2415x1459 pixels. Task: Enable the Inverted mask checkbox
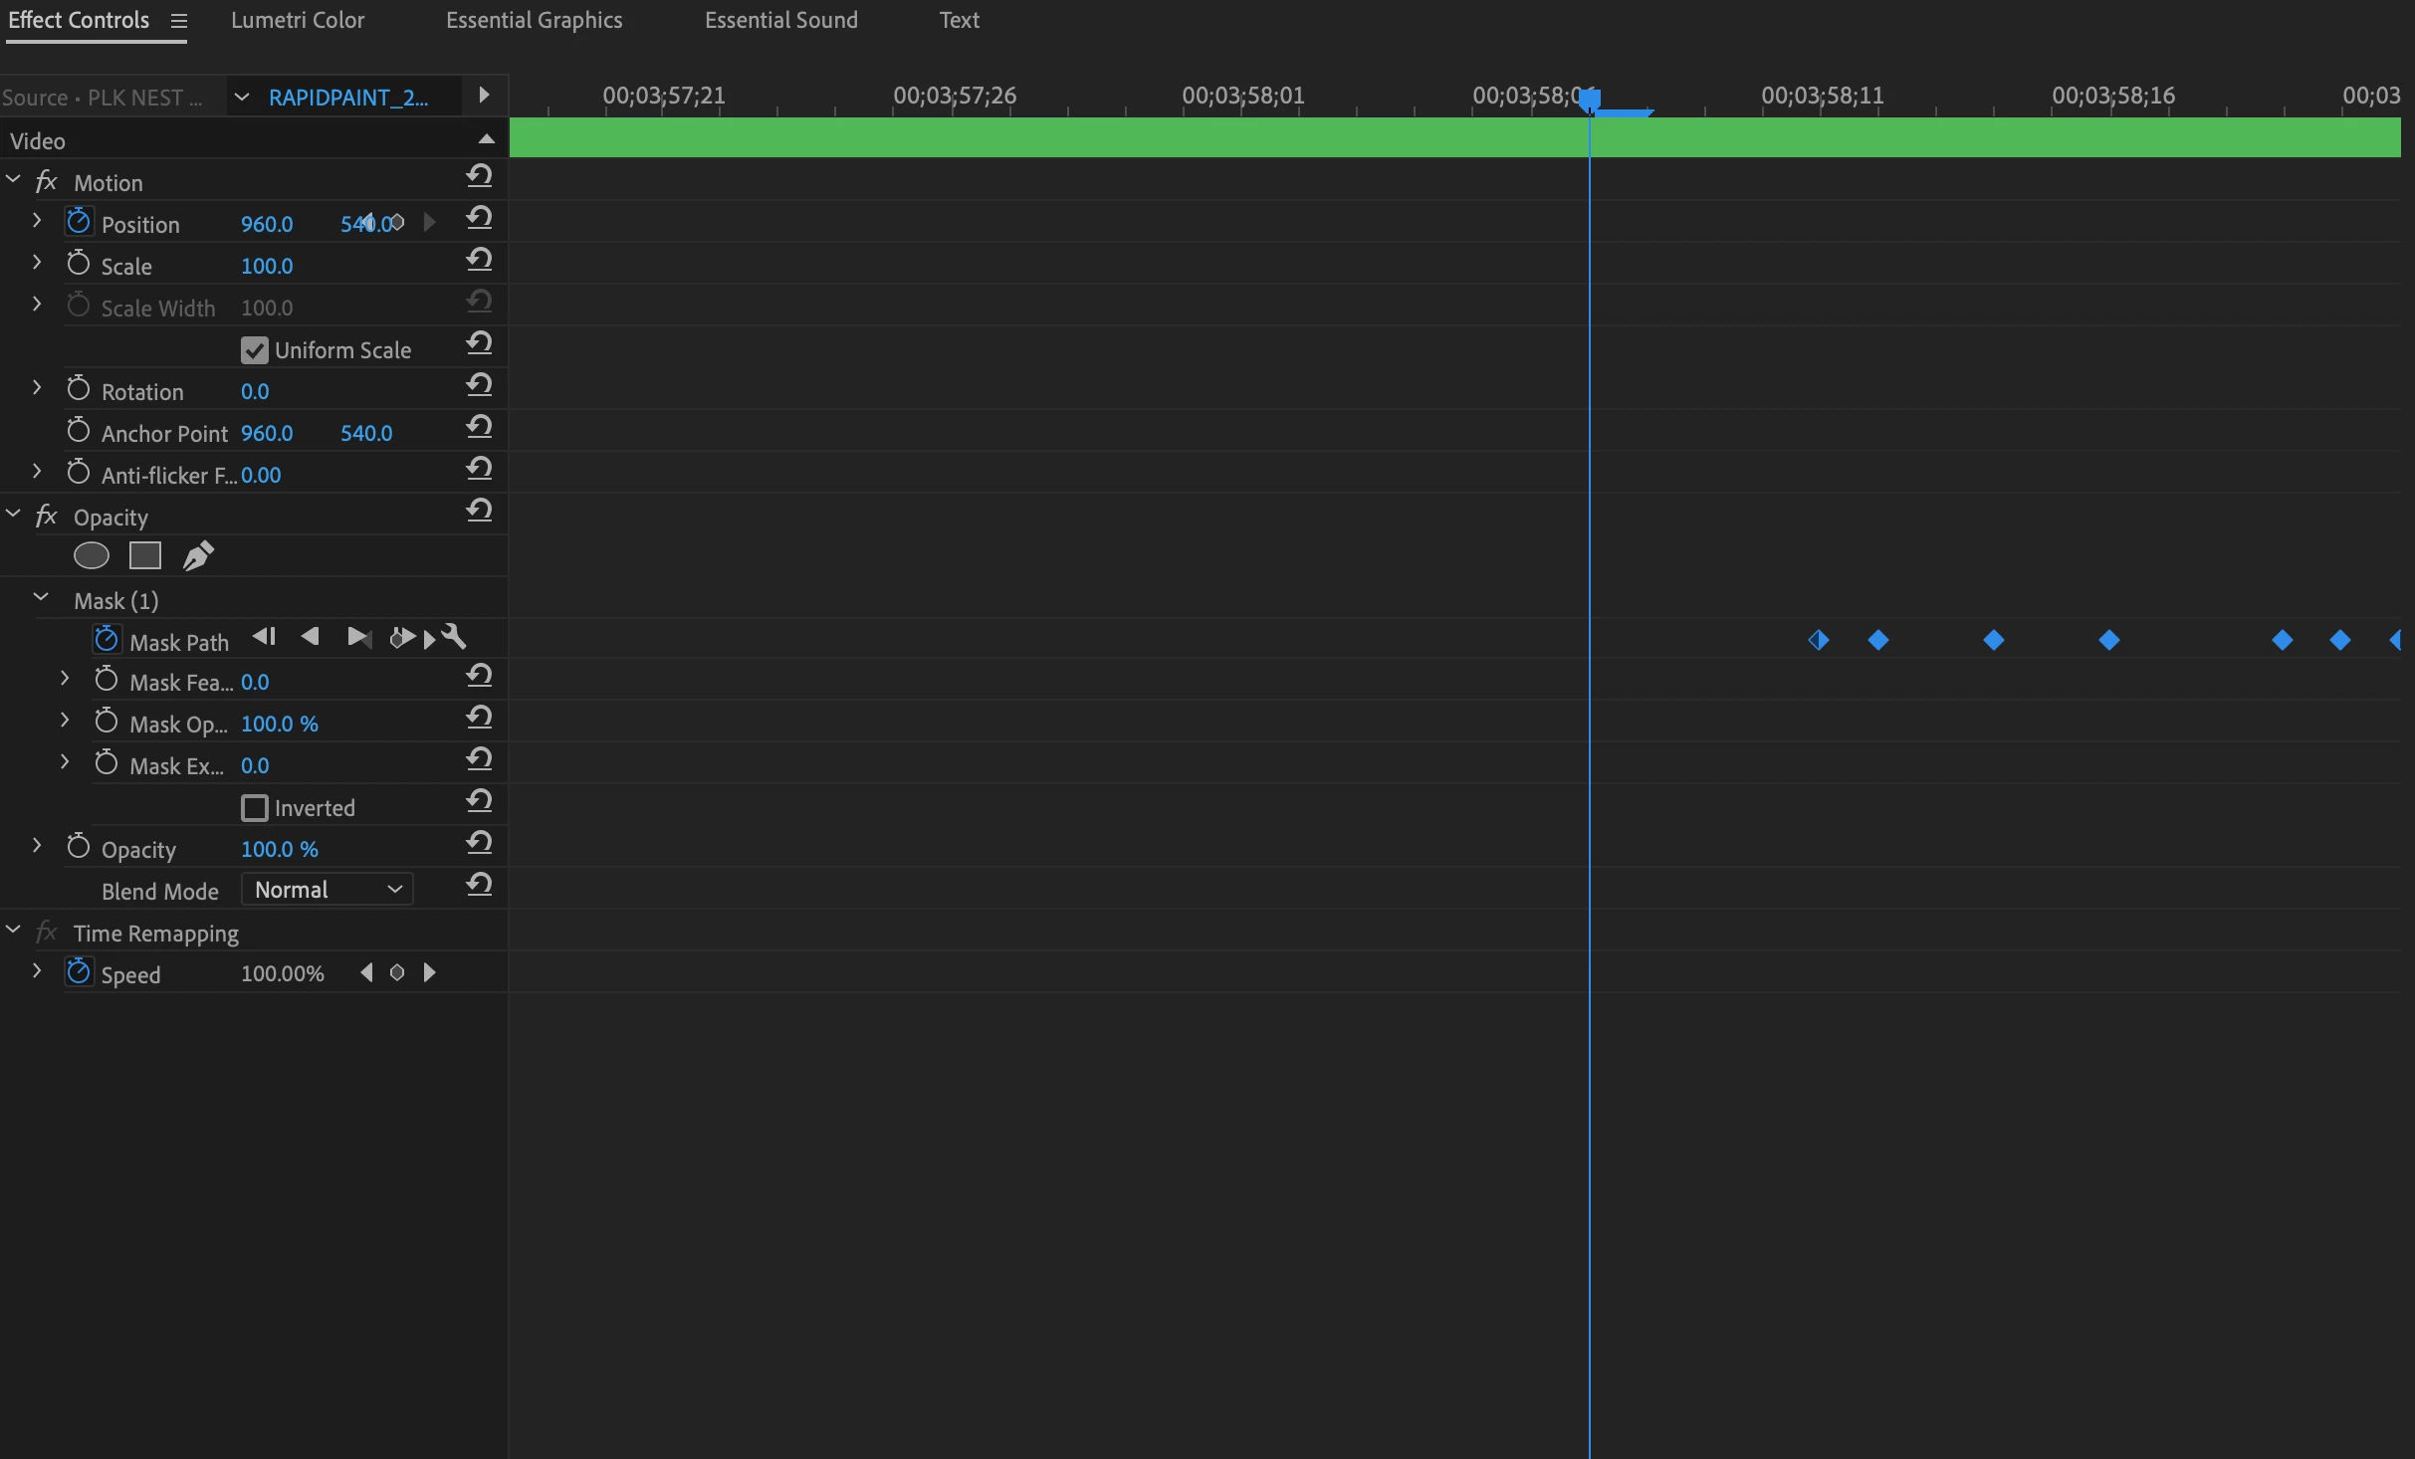pyautogui.click(x=255, y=808)
